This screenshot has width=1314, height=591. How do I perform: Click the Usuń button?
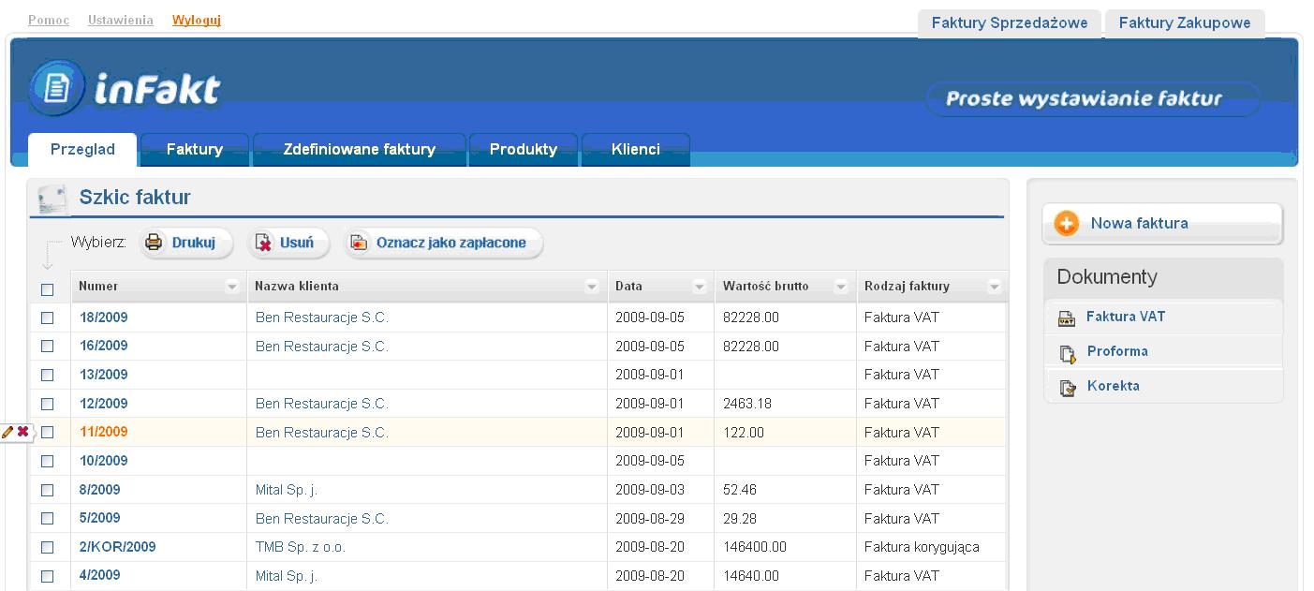tap(288, 243)
